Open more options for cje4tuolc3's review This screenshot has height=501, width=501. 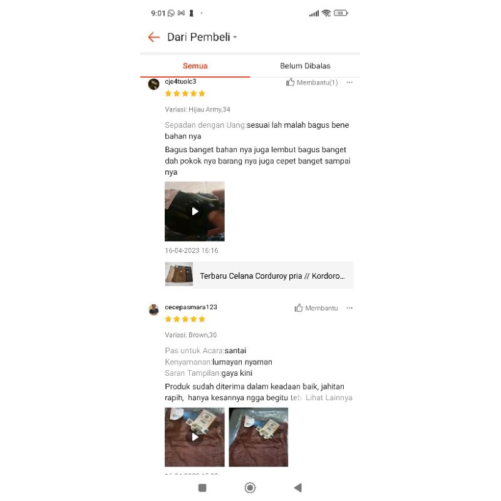tap(349, 83)
